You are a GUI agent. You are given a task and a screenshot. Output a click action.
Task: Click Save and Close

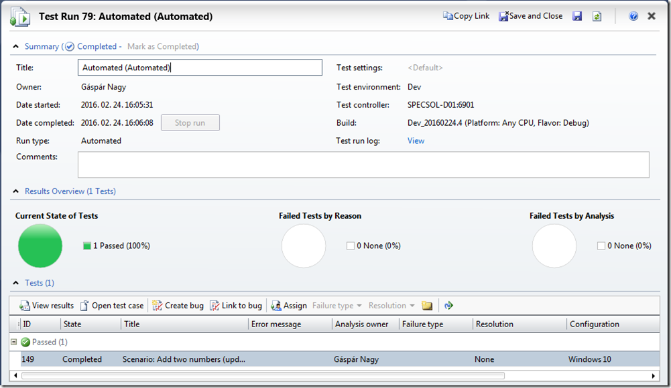coord(531,16)
